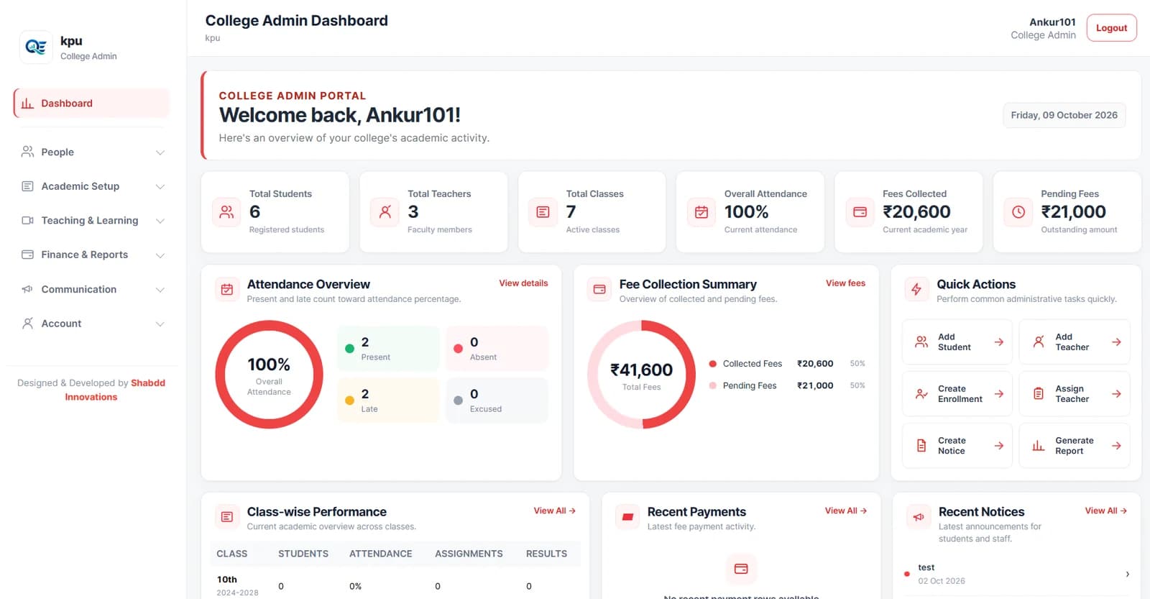Viewport: 1150px width, 599px height.
Task: Expand the Account chevron
Action: [160, 324]
